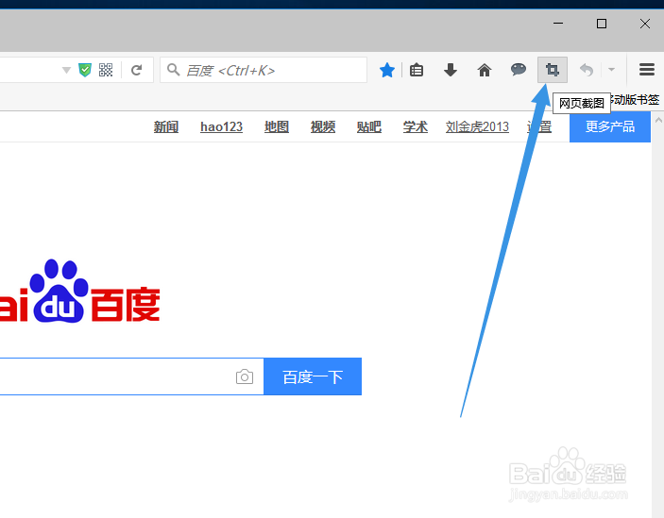Click the blue bookmark star icon

pos(387,70)
